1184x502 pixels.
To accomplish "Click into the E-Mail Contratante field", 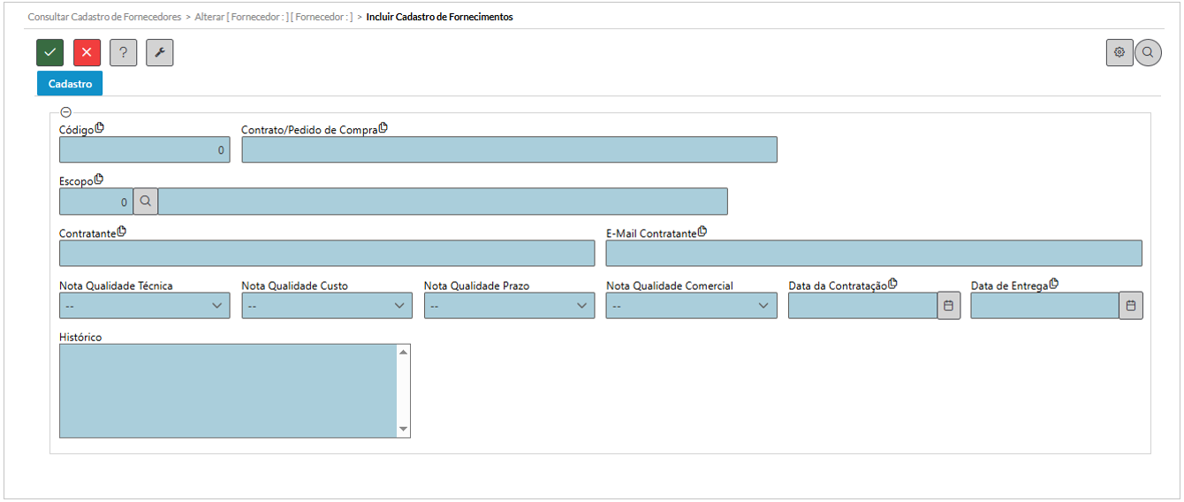I will point(873,254).
